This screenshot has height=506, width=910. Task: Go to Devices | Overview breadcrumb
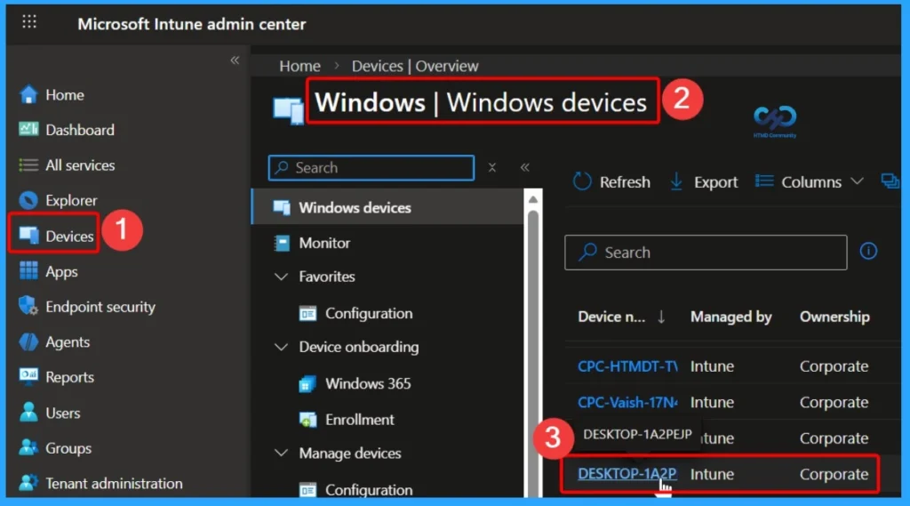[x=415, y=66]
